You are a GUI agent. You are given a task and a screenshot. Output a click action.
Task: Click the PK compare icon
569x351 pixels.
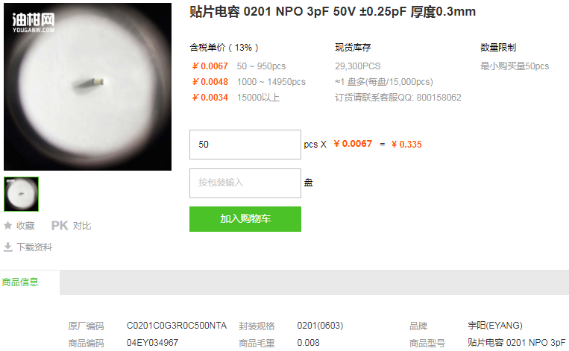[60, 226]
